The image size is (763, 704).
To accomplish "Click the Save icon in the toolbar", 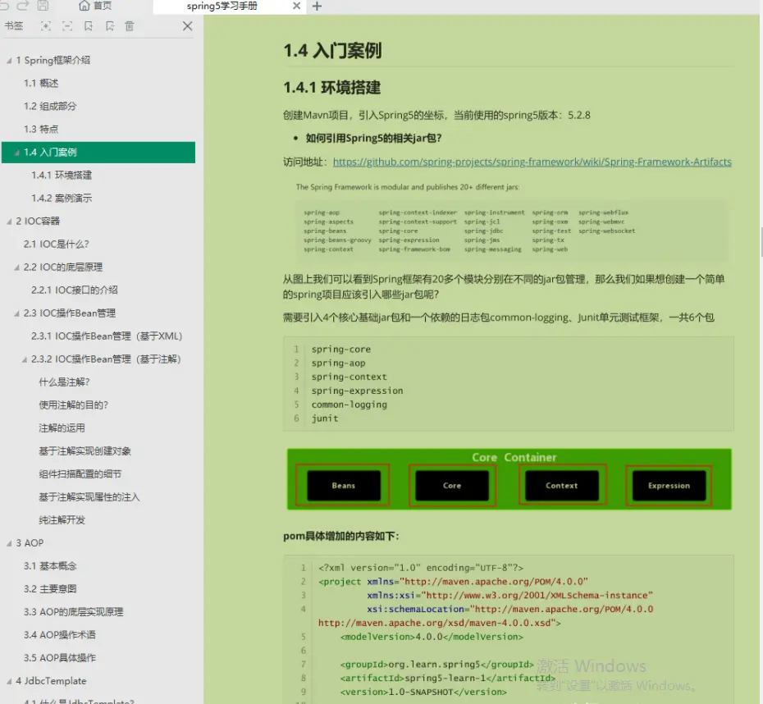I will 42,6.
